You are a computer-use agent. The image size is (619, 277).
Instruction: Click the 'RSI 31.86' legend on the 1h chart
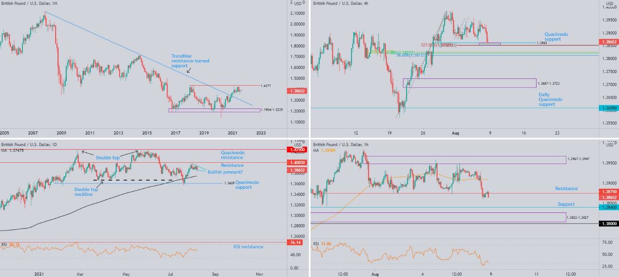click(x=322, y=244)
